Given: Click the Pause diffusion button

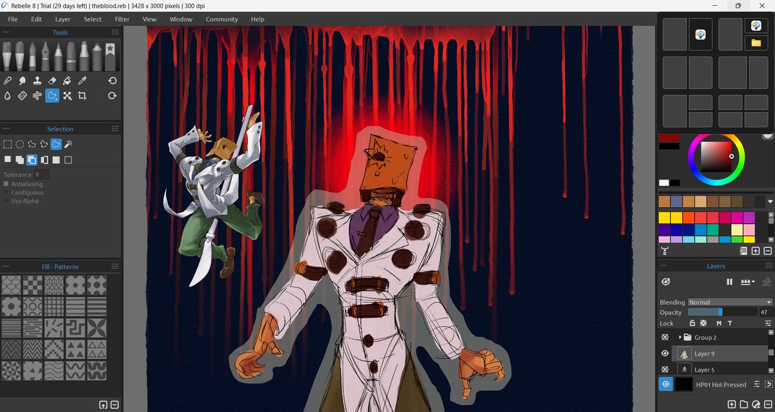Looking at the screenshot, I should coord(730,282).
